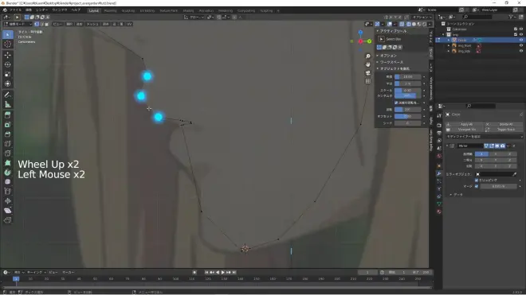526x295 pixels.
Task: Click the camera view gizmo icon
Action: pos(368,72)
